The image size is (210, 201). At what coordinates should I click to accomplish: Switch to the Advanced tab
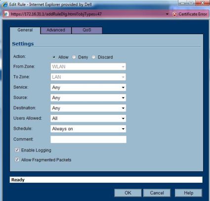tap(56, 30)
